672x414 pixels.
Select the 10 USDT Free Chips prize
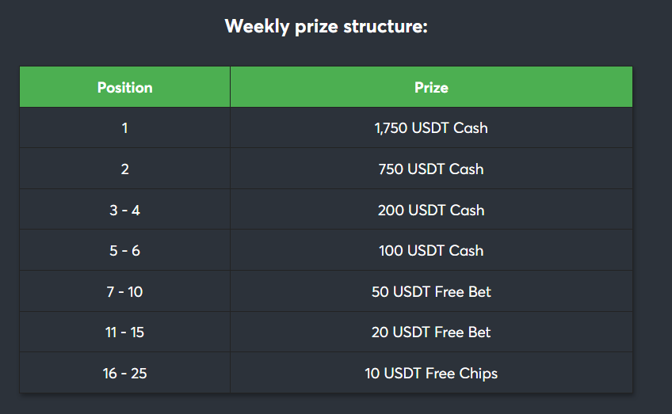pyautogui.click(x=431, y=374)
